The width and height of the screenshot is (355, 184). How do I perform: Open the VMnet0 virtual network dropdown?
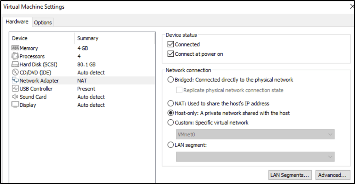click(x=255, y=134)
